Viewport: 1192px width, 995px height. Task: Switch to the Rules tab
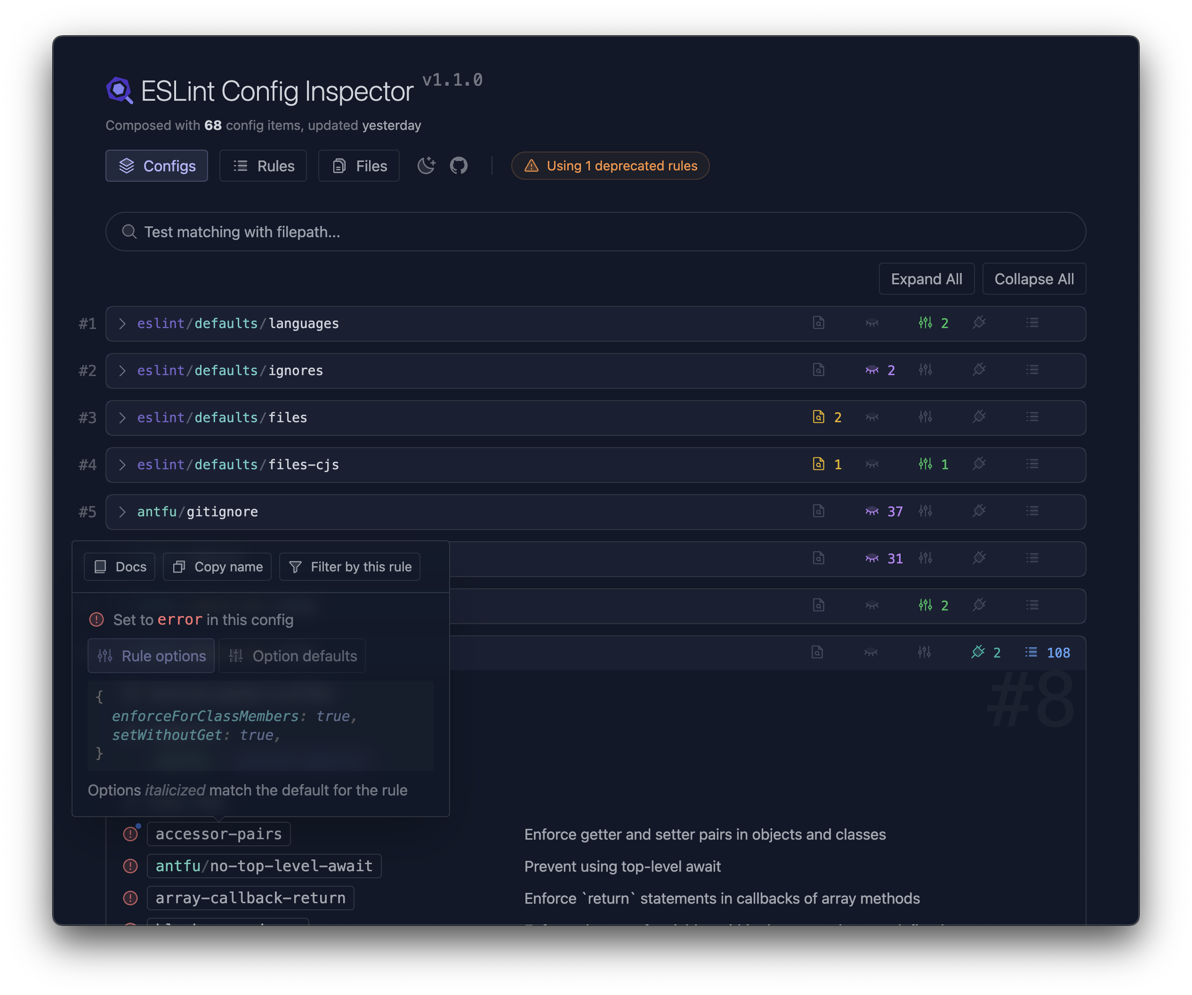point(263,166)
